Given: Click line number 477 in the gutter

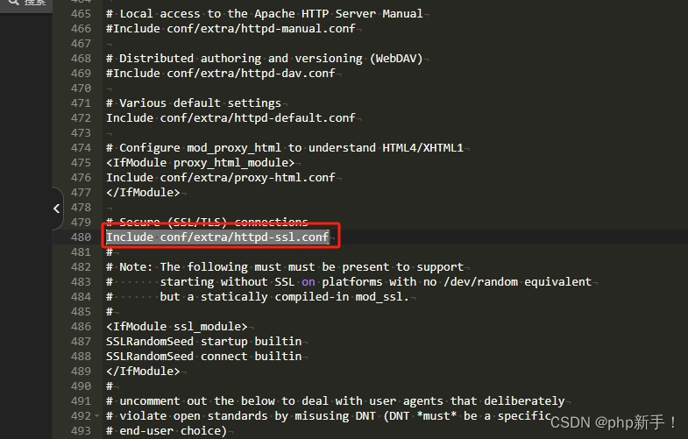Looking at the screenshot, I should pyautogui.click(x=81, y=193).
